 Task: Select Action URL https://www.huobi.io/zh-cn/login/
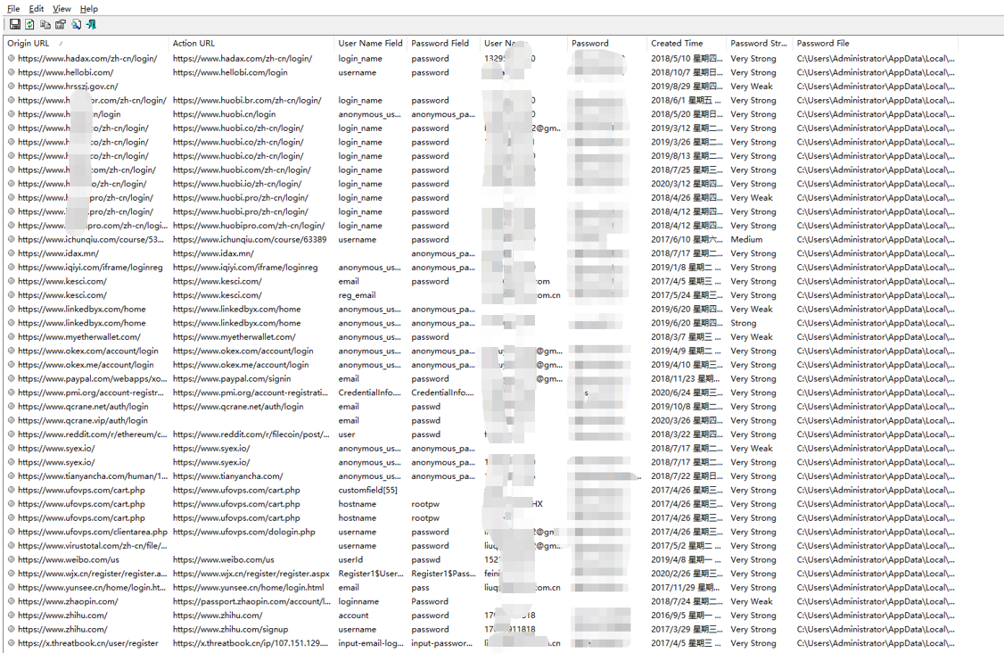237,183
